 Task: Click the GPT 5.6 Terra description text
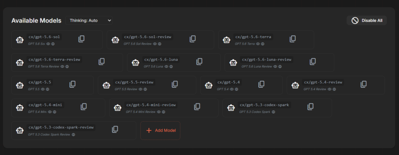245,44
